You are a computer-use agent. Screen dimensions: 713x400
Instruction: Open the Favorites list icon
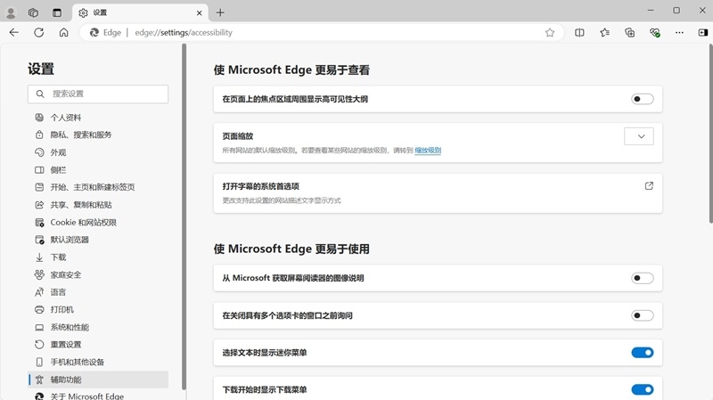tap(604, 32)
